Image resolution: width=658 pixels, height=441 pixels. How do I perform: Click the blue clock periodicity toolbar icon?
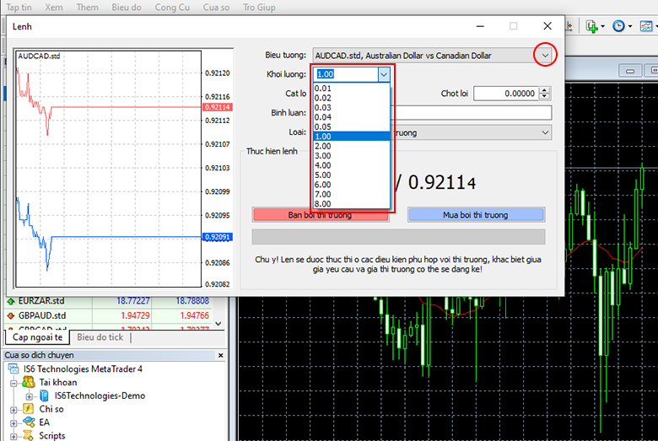tap(618, 26)
